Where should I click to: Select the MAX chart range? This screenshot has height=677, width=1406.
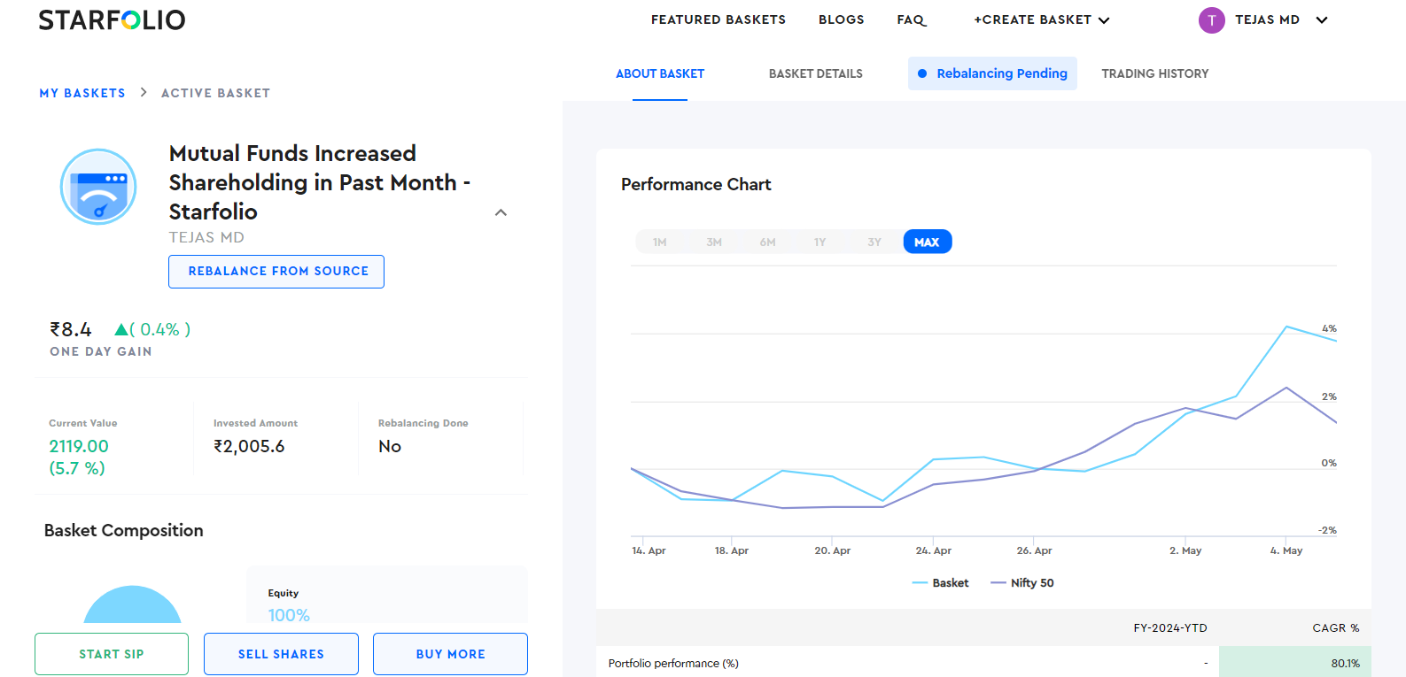click(x=928, y=242)
